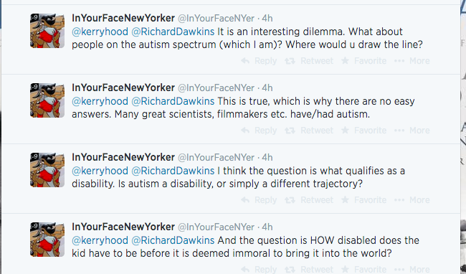Viewport: 466px width, 274px height.
Task: Reply to the 'interesting dilemma' tweet
Action: [x=259, y=61]
